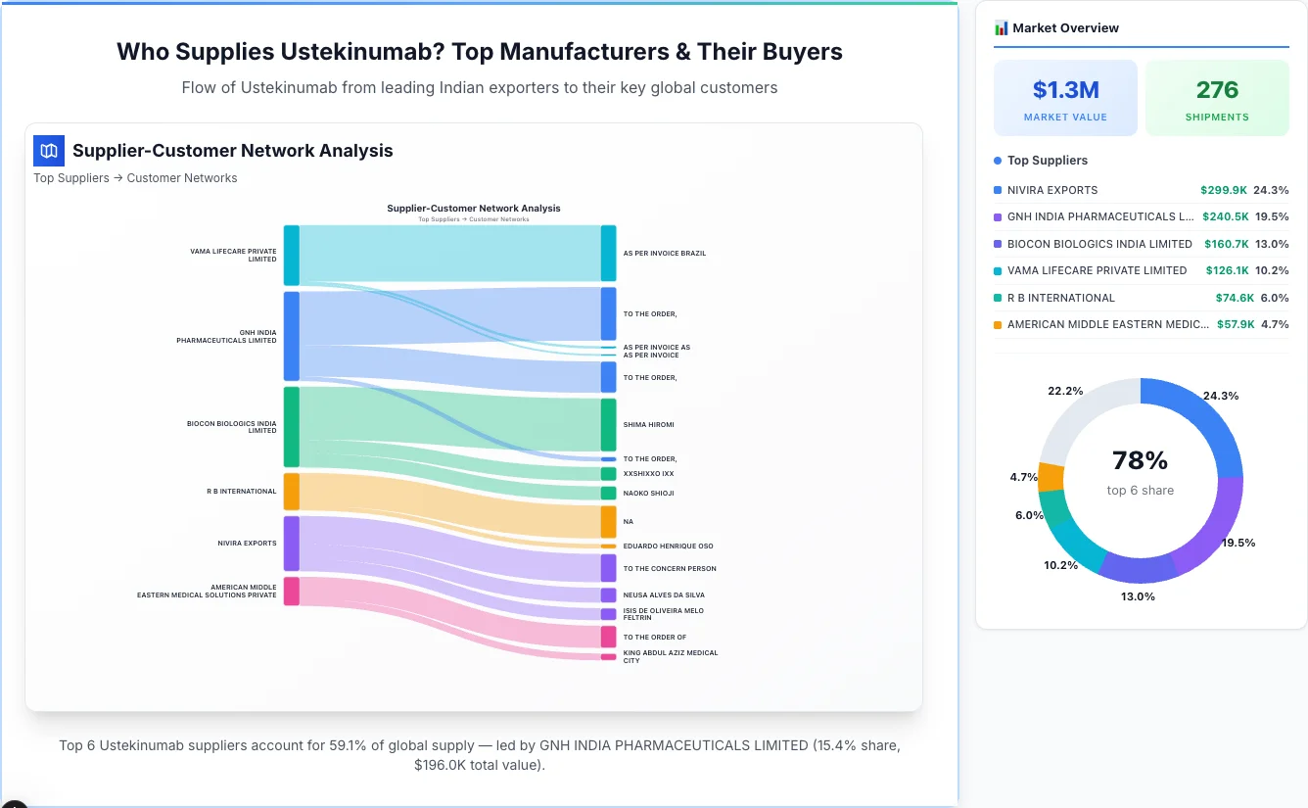Screen dimensions: 1308x808
Task: Select the VAMA LIFECARE node in the Sankey diagram
Action: [290, 255]
